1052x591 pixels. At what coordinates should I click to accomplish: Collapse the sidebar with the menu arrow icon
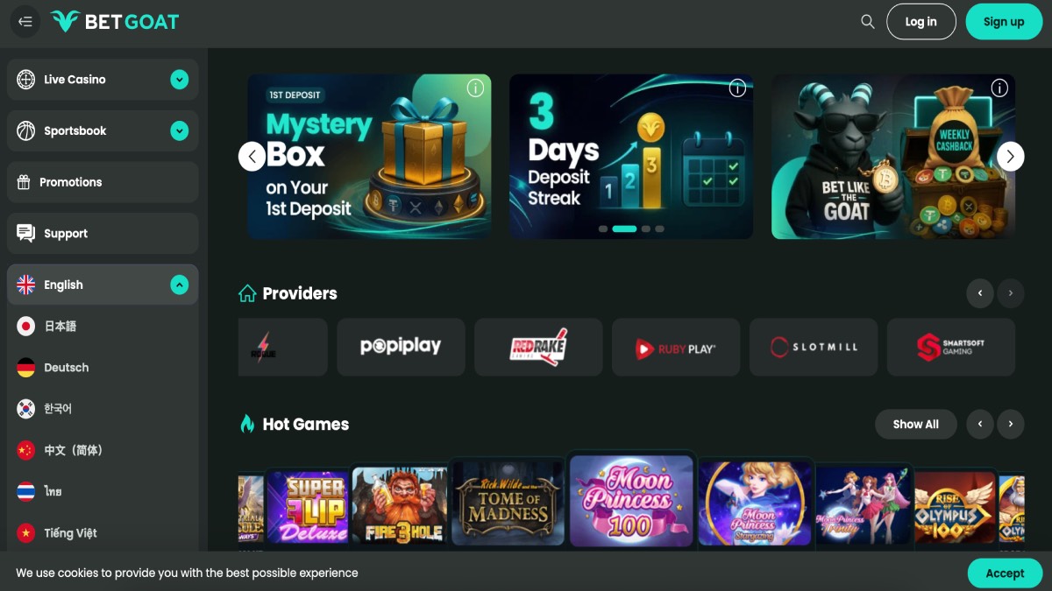pyautogui.click(x=25, y=22)
